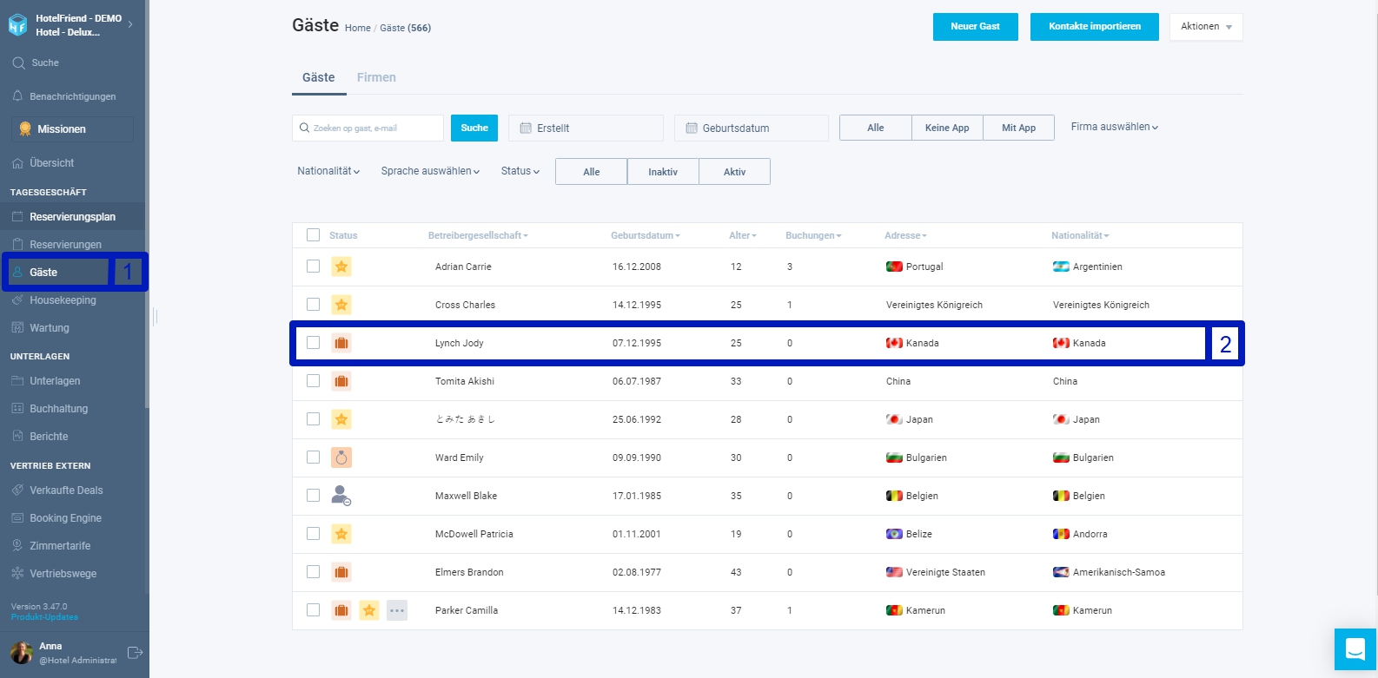Click the guest search input field
This screenshot has height=678, width=1378.
[368, 128]
